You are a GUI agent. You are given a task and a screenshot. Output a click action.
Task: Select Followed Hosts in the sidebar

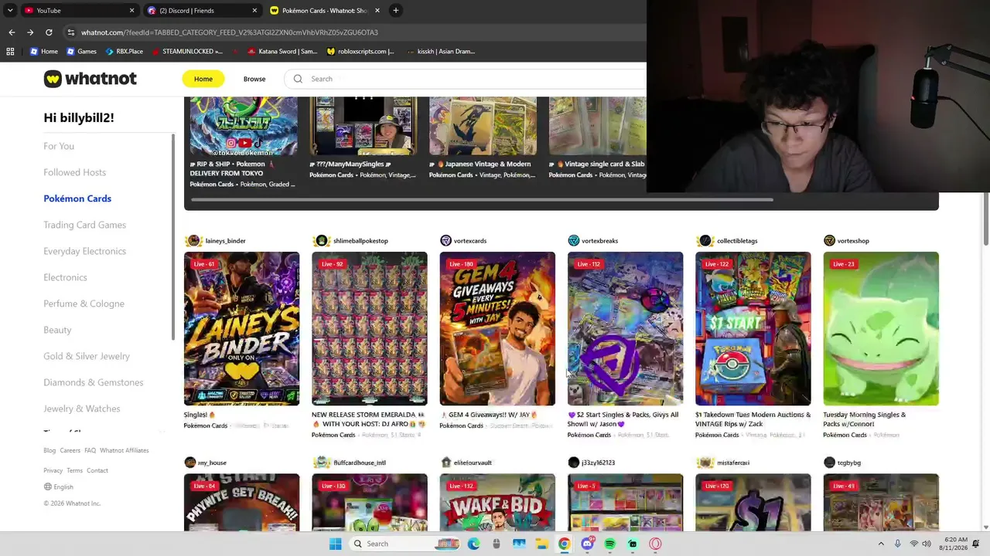click(75, 172)
